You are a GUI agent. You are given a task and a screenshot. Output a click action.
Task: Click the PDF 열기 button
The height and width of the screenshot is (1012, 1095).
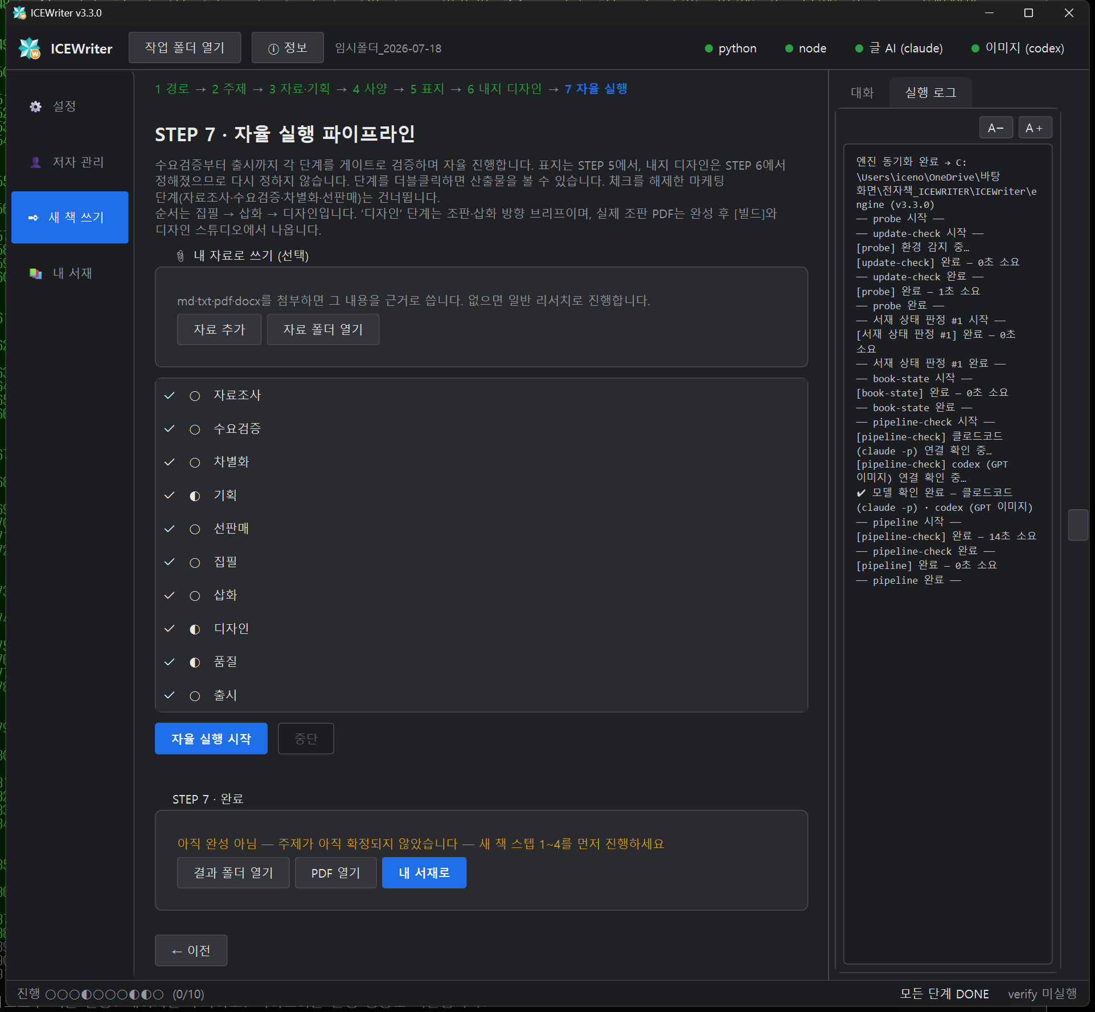[336, 872]
